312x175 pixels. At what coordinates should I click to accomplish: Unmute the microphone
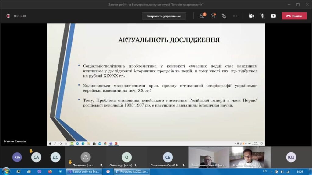click(x=262, y=16)
